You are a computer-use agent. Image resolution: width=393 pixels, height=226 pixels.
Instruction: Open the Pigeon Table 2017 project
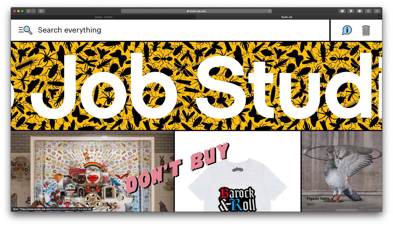pos(342,171)
